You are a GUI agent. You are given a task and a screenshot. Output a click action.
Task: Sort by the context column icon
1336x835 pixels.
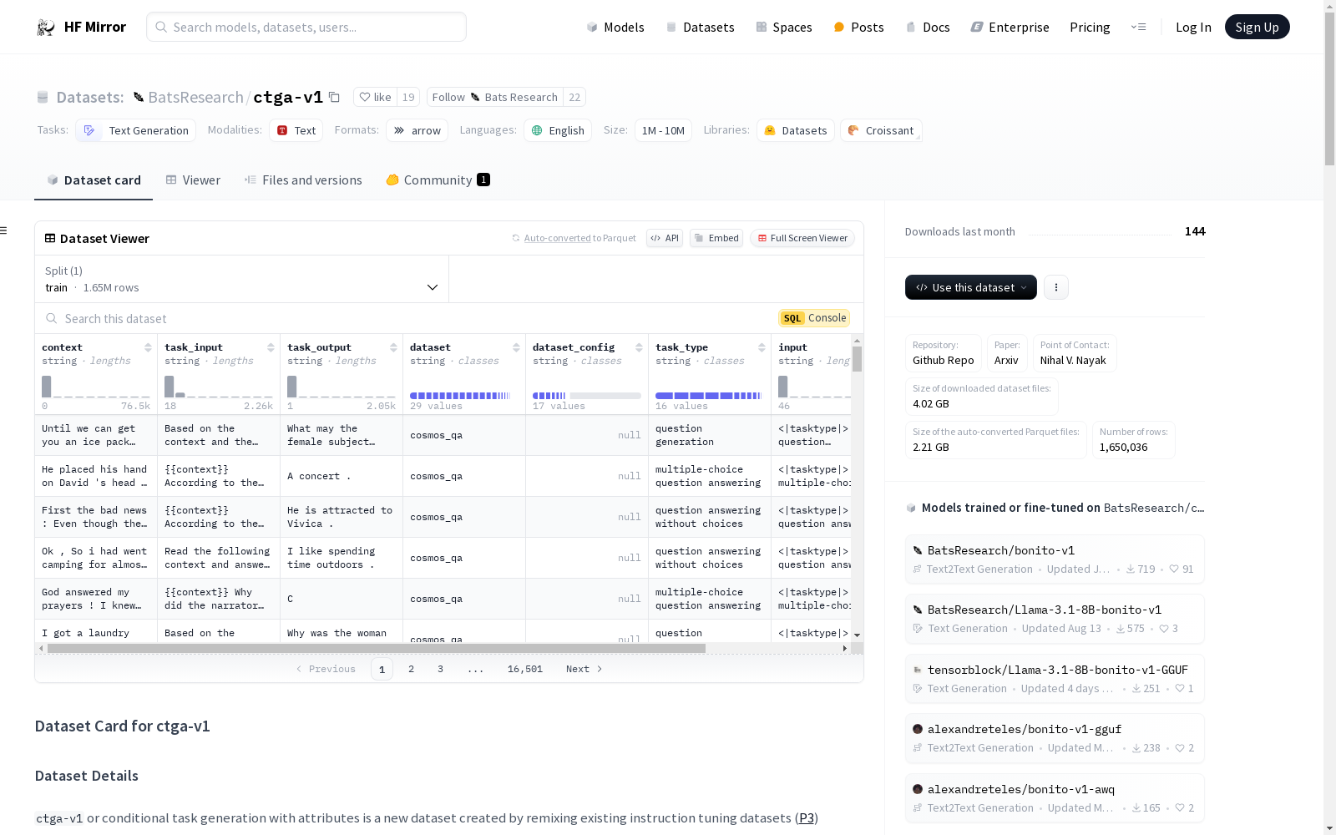[148, 347]
